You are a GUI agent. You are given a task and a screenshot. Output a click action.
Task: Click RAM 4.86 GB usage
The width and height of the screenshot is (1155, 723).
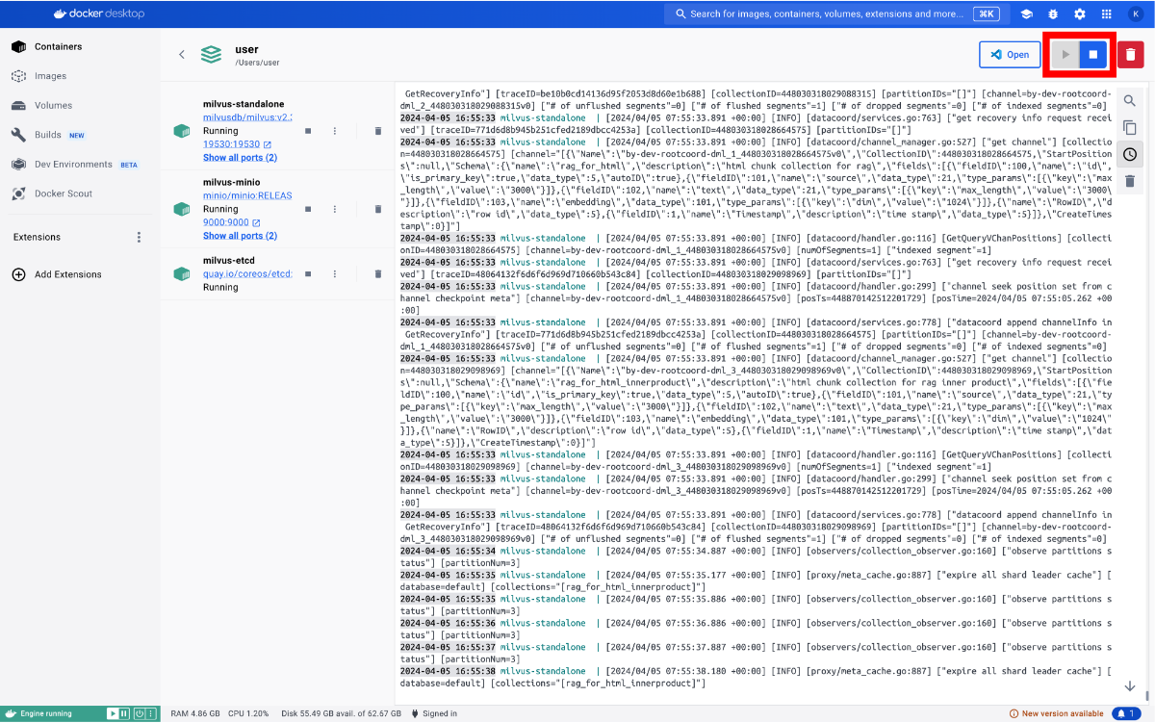click(196, 713)
